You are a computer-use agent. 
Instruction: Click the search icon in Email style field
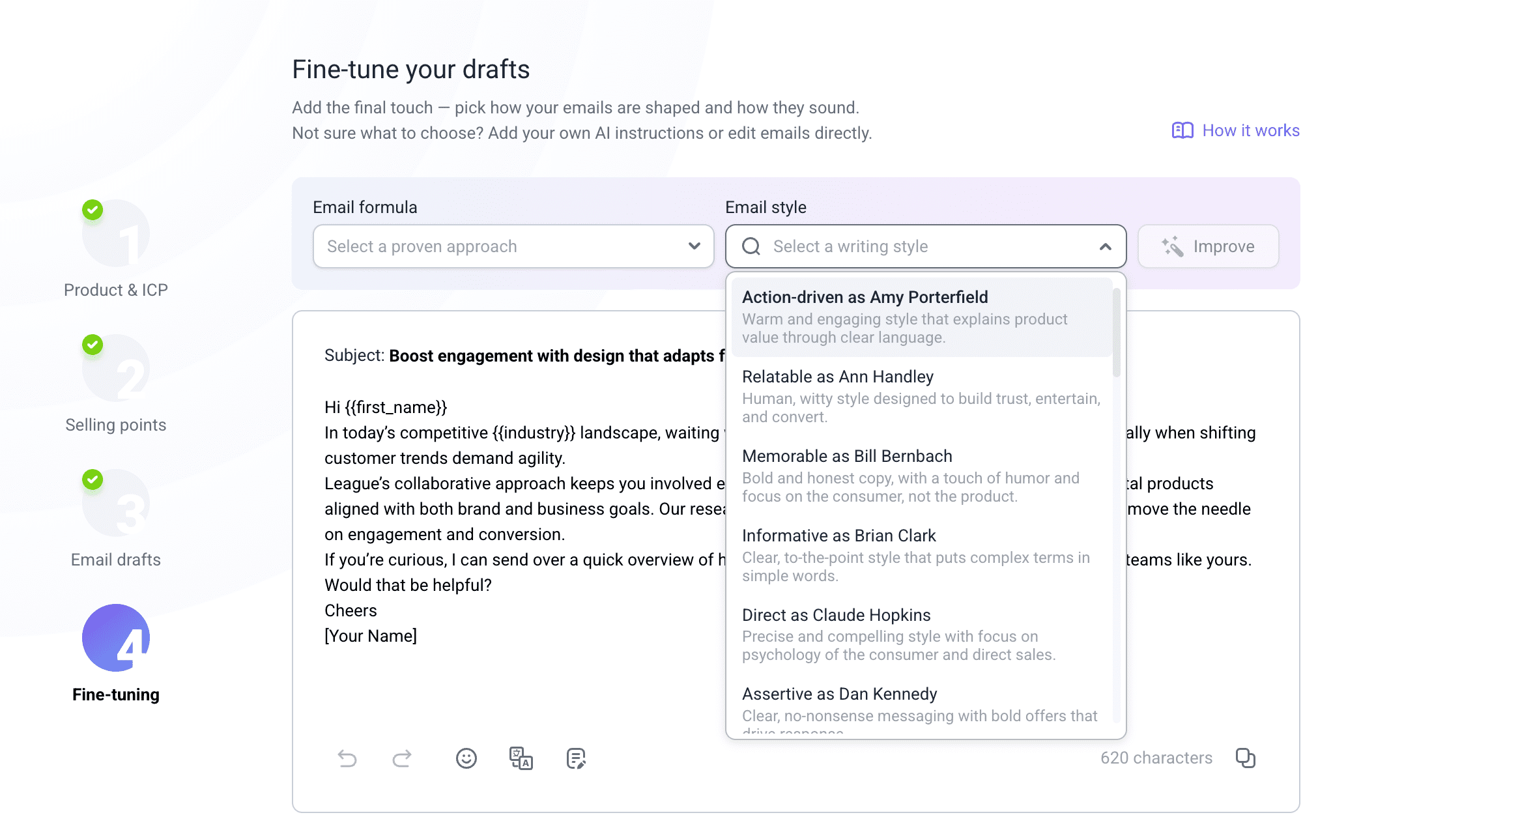[751, 246]
